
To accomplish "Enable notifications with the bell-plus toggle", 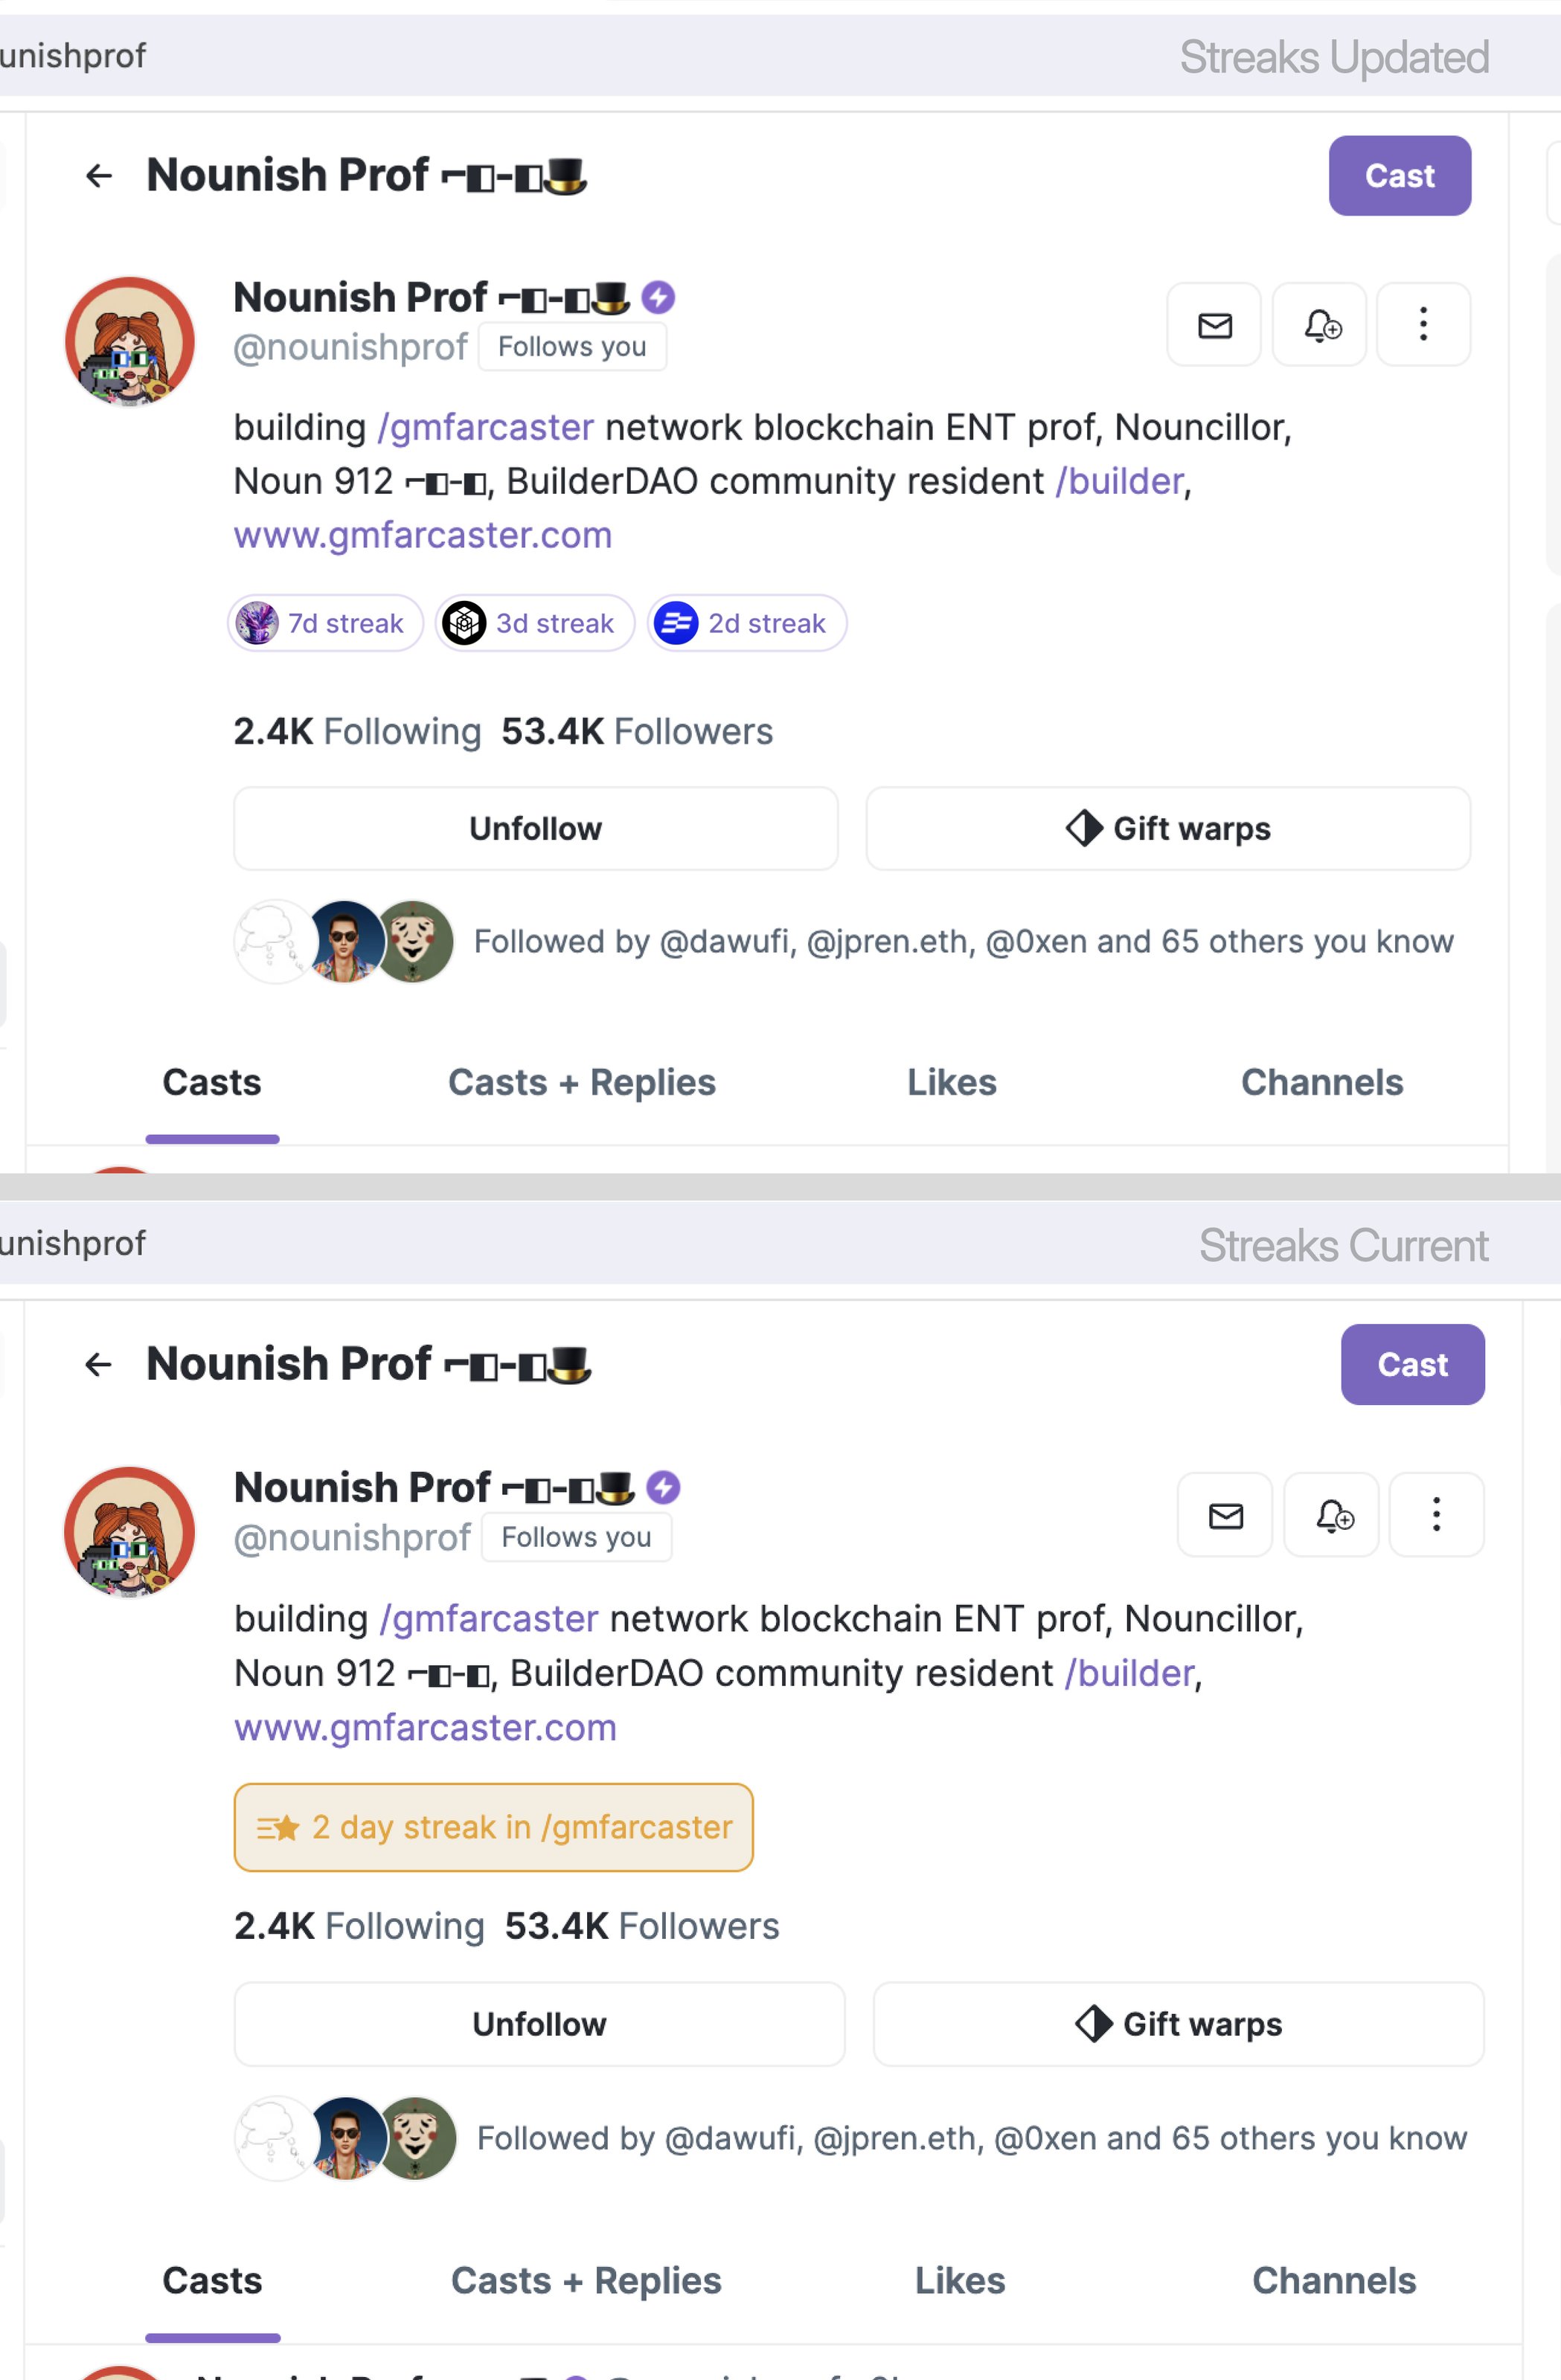I will tap(1319, 325).
